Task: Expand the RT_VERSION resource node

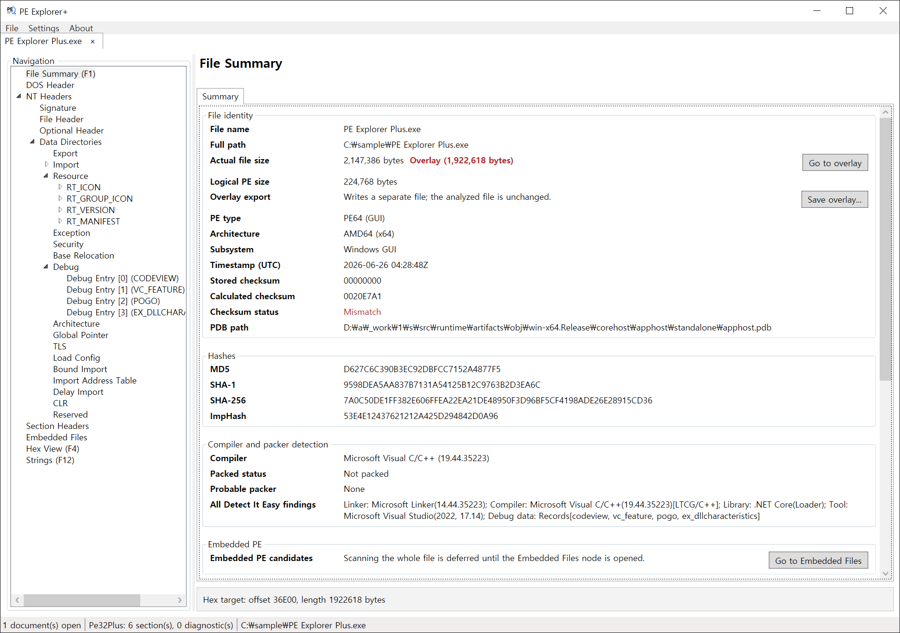Action: click(60, 210)
